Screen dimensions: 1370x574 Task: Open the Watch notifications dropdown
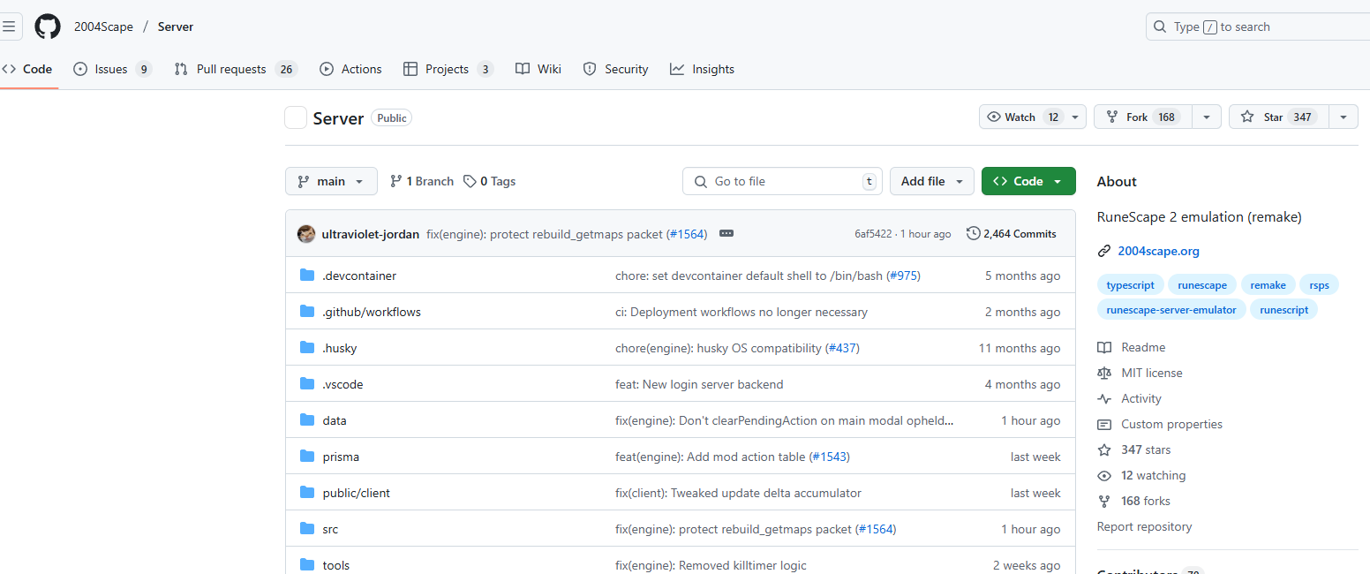pos(1033,117)
